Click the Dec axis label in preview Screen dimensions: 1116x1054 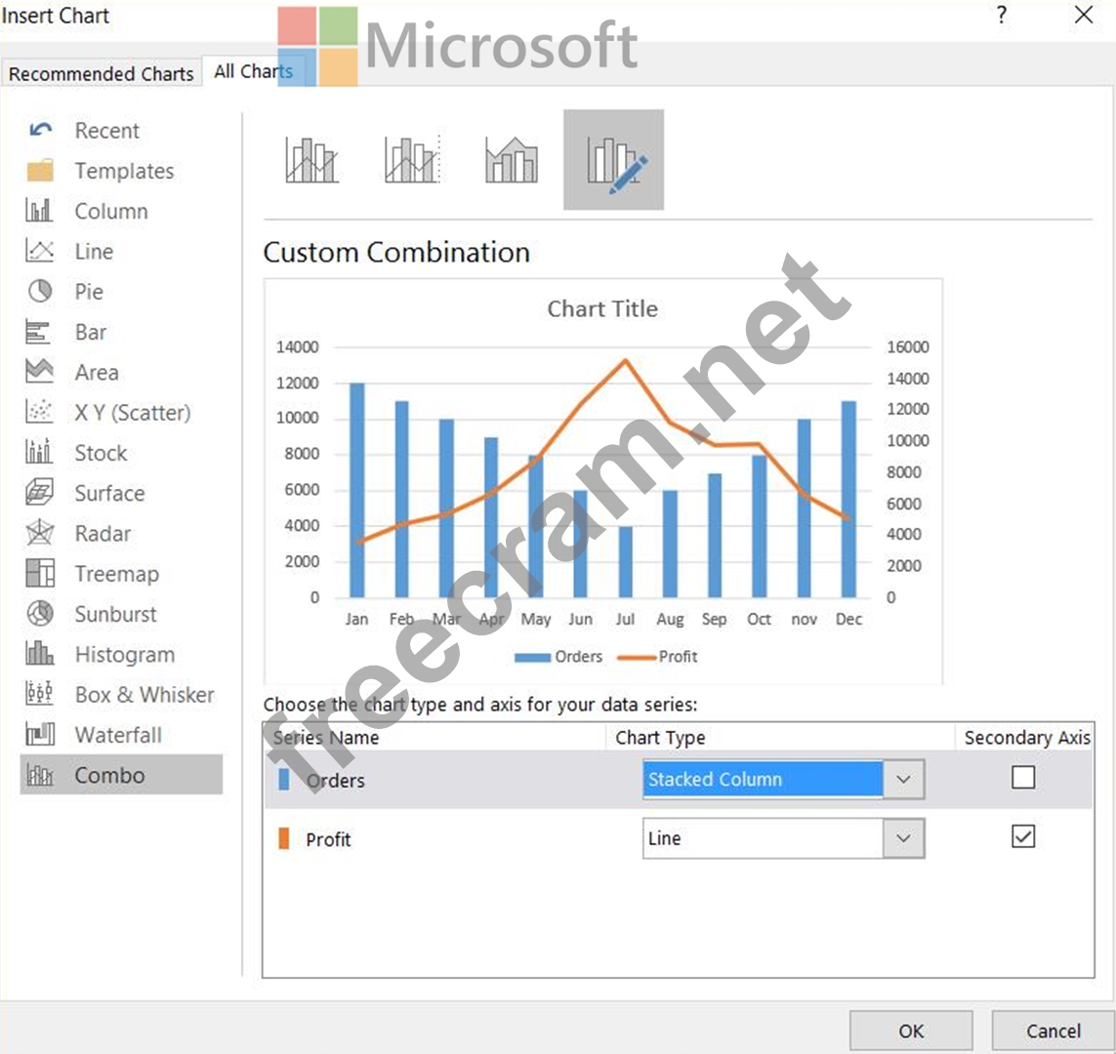coord(848,619)
